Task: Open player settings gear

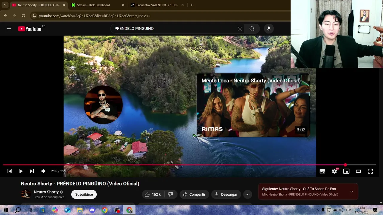Action: click(335, 171)
